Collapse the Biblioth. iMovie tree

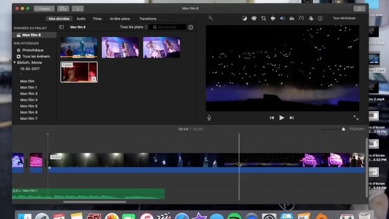click(x=15, y=63)
